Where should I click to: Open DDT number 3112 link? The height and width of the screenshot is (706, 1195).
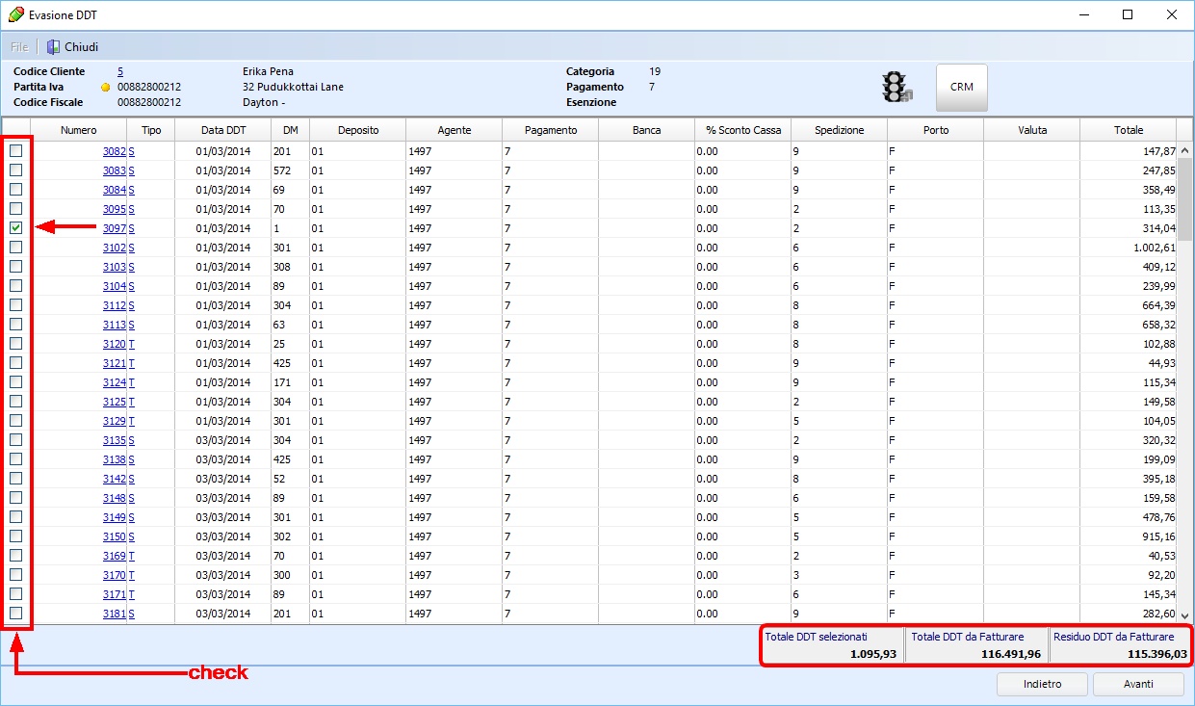tap(114, 305)
